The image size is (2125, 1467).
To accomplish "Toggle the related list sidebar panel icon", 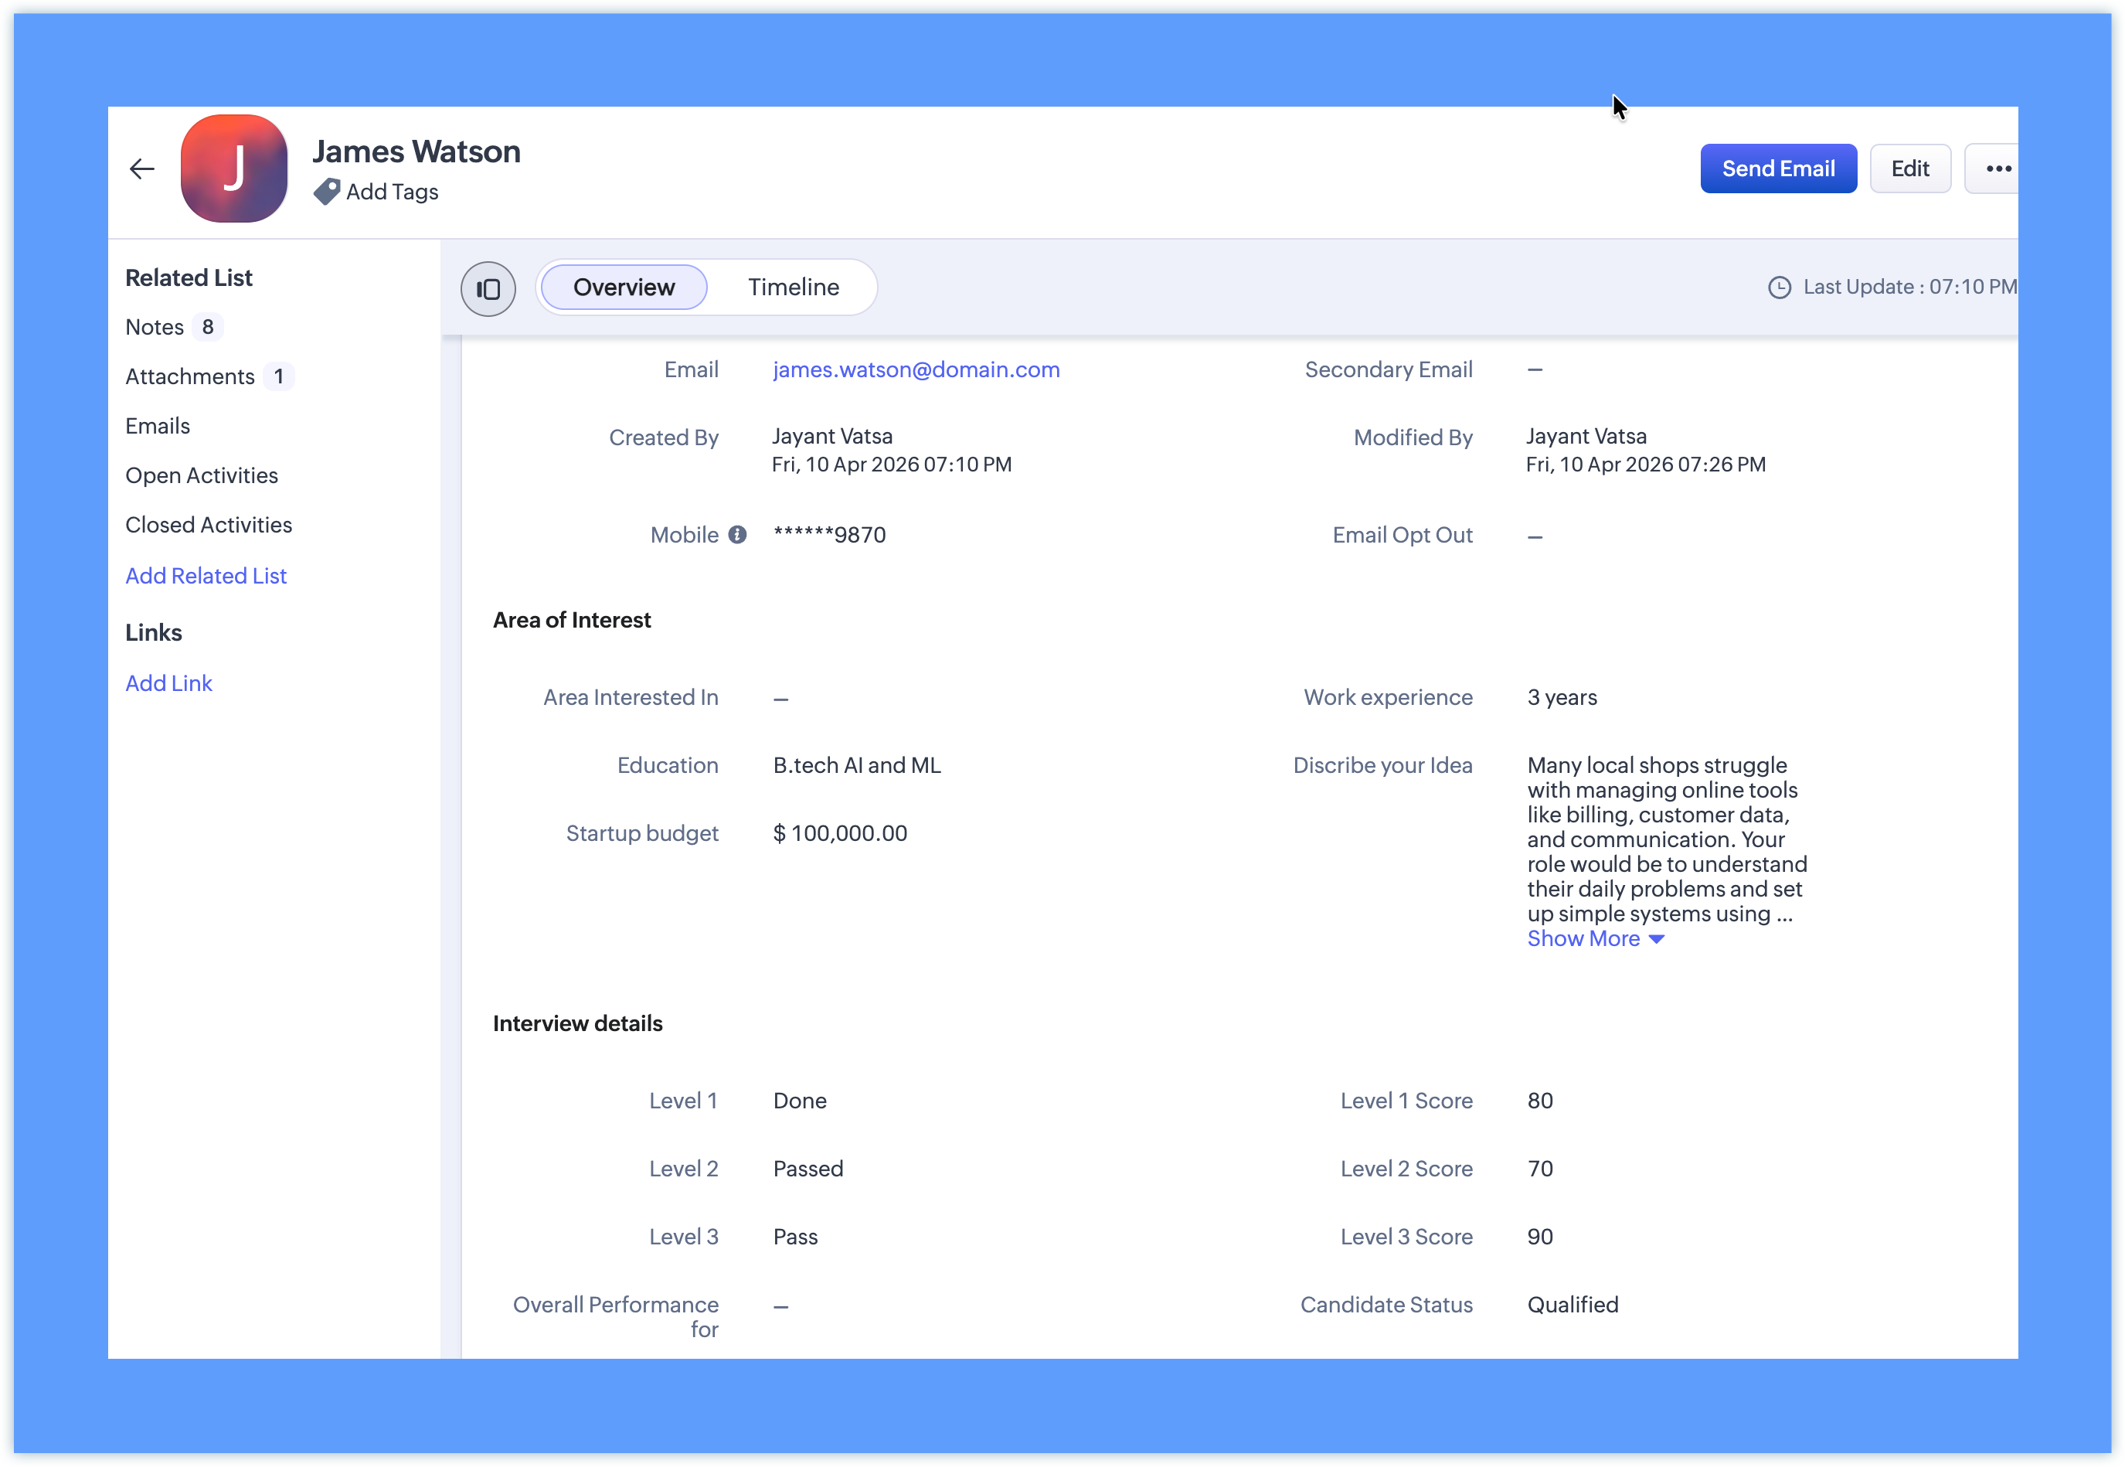I will pyautogui.click(x=488, y=288).
